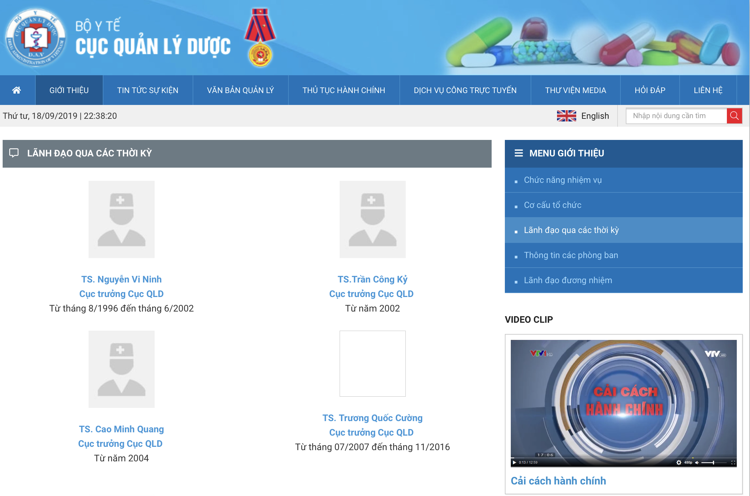Select the 480p video quality option
The image size is (750, 496).
click(688, 462)
